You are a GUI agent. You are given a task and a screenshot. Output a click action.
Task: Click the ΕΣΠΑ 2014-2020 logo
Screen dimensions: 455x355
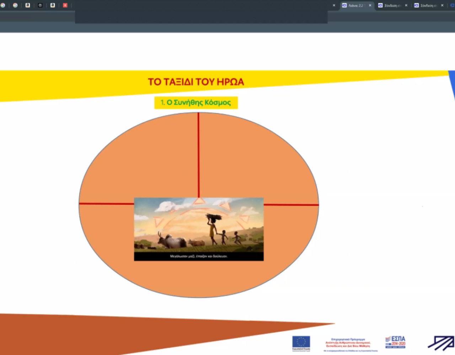coord(395,342)
